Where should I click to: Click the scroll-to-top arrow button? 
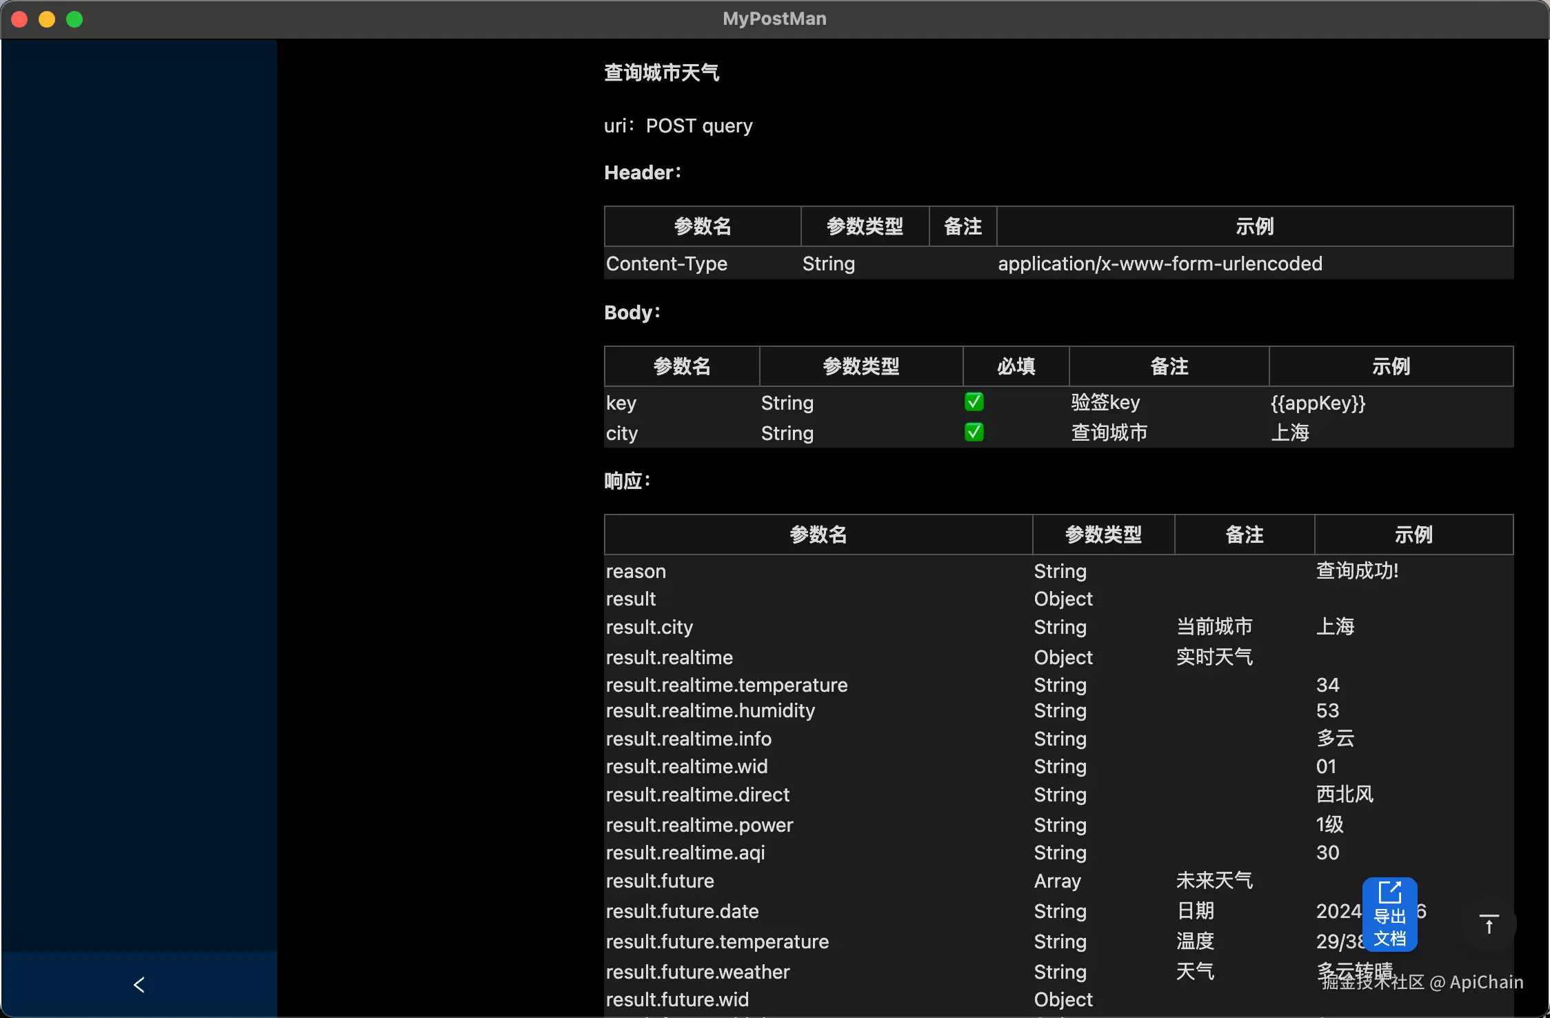click(x=1489, y=924)
